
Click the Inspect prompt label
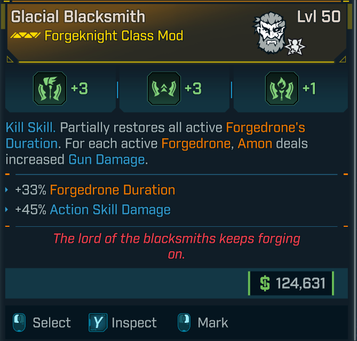134,323
